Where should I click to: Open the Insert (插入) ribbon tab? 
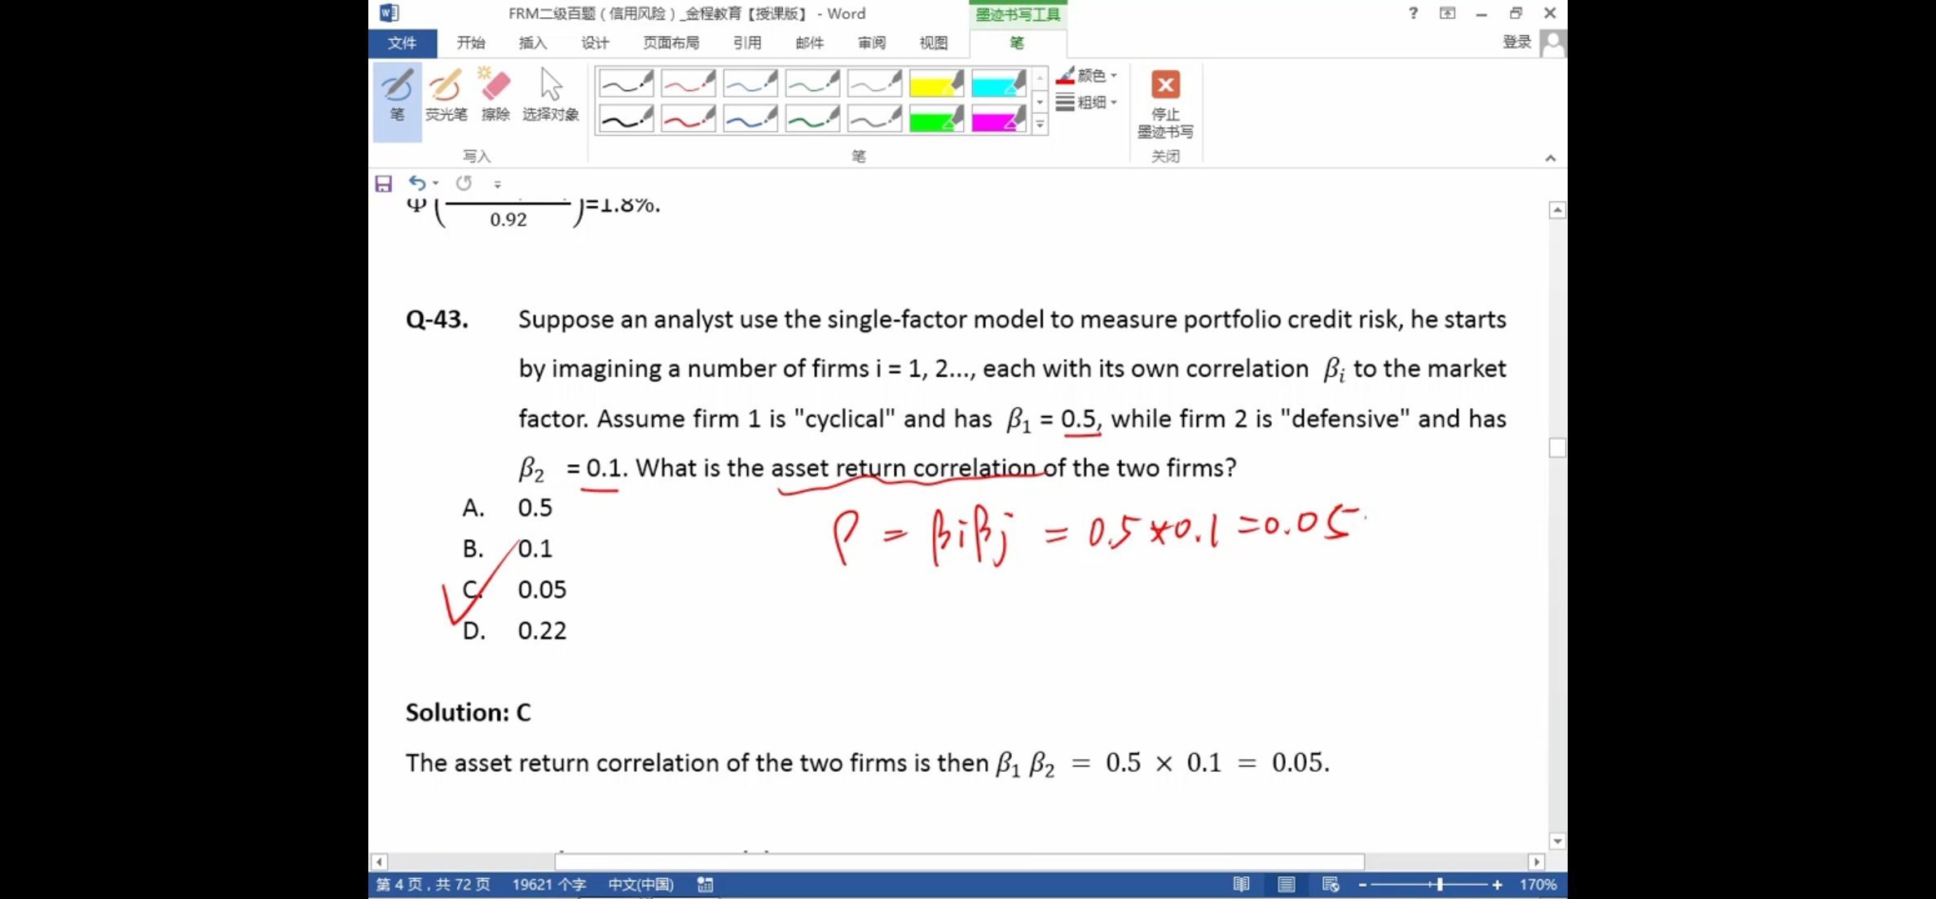pyautogui.click(x=533, y=43)
